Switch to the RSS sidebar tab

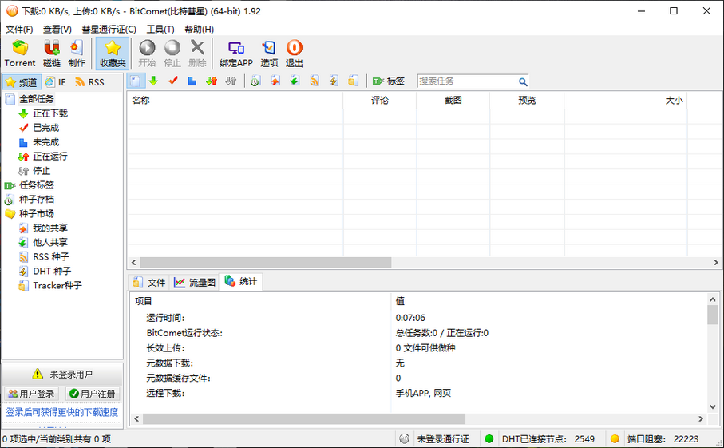(89, 81)
